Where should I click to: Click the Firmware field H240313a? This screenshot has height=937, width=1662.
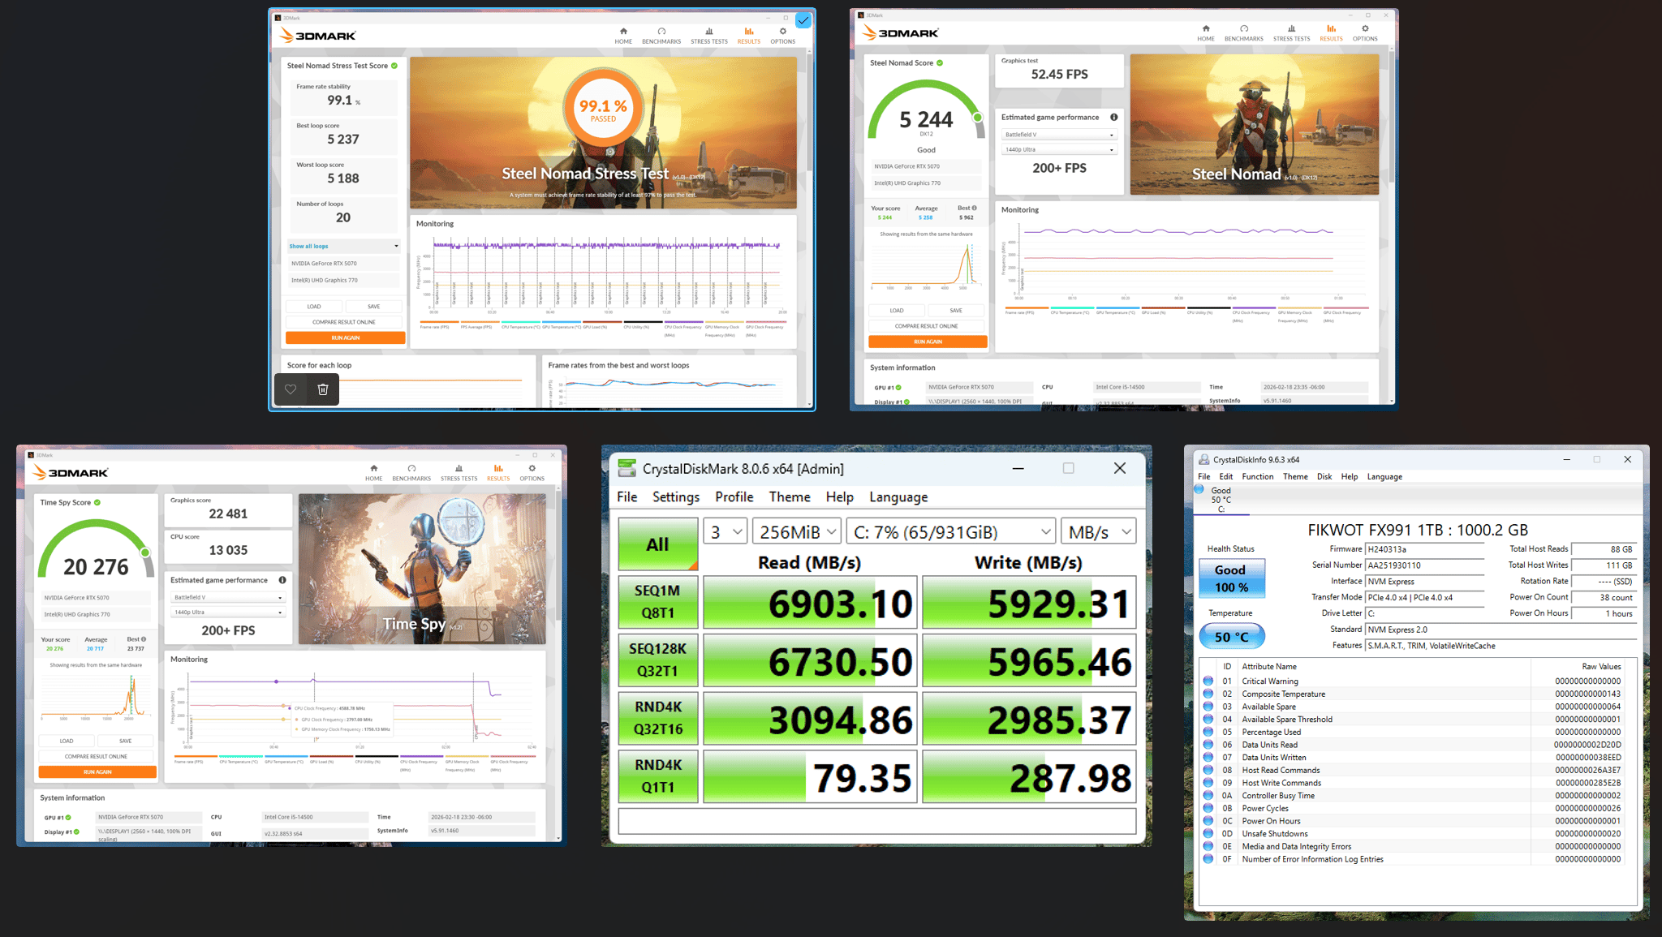click(1425, 549)
